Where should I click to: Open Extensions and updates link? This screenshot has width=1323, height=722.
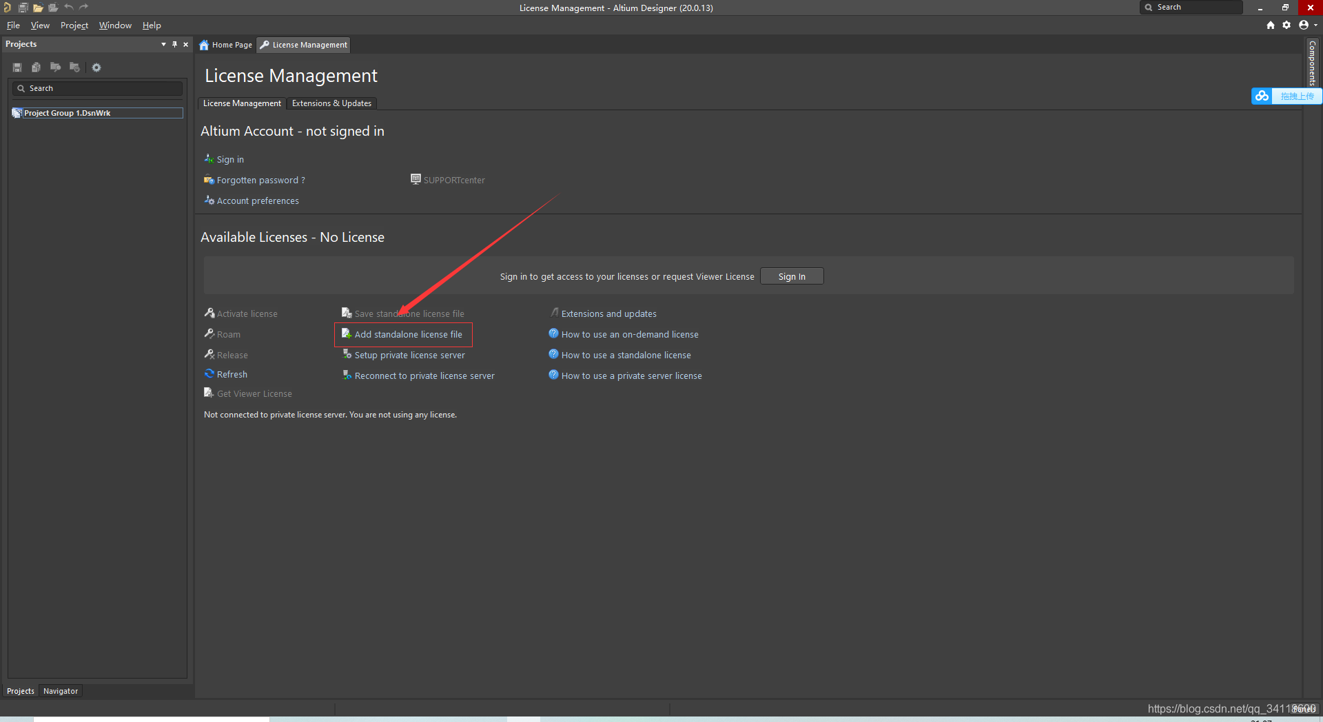(608, 313)
